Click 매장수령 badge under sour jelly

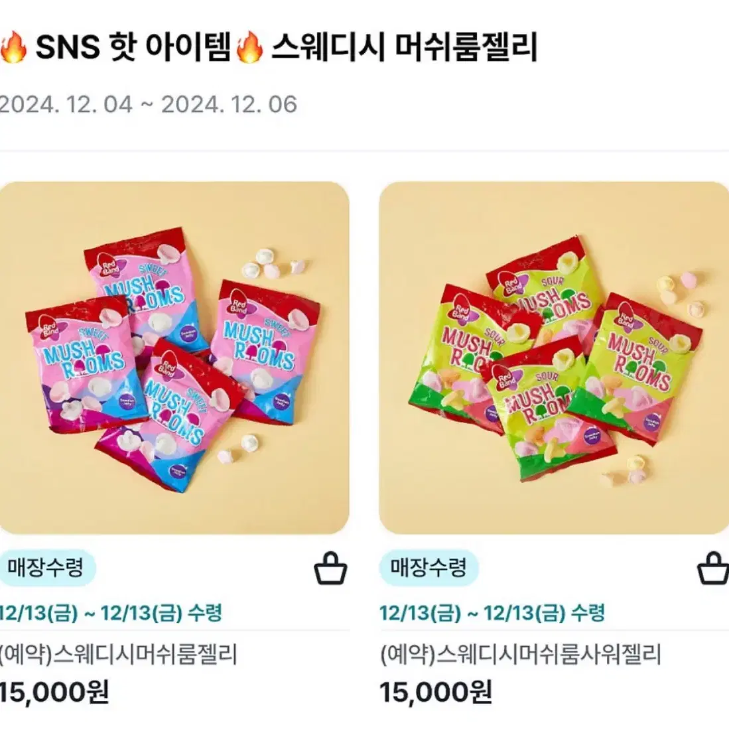(429, 568)
